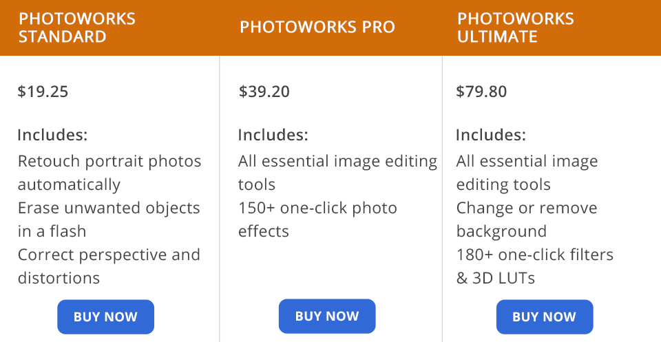The width and height of the screenshot is (661, 342).
Task: Click the $19.25 price
Action: [43, 92]
